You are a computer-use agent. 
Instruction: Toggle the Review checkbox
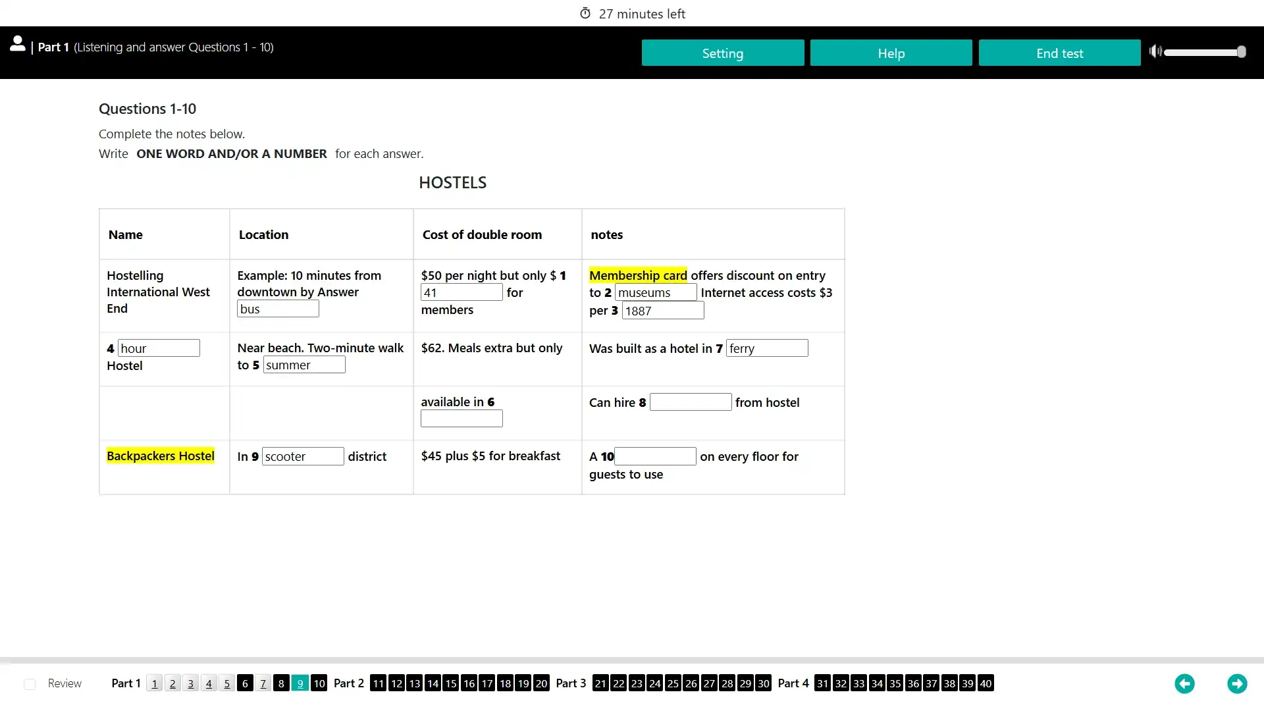pyautogui.click(x=30, y=684)
